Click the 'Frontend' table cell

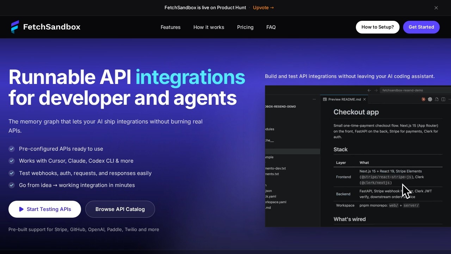click(x=344, y=177)
